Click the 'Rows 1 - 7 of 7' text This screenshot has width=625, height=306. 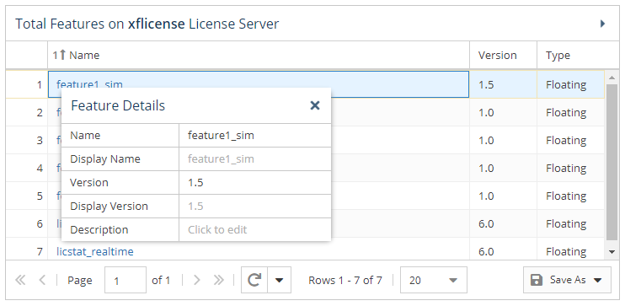[x=345, y=281]
